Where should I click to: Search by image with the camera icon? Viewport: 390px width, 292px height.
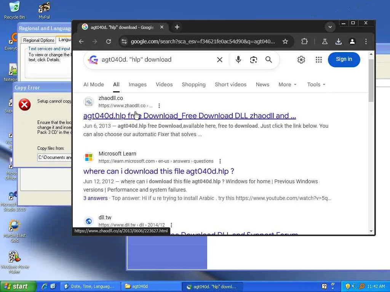click(253, 60)
